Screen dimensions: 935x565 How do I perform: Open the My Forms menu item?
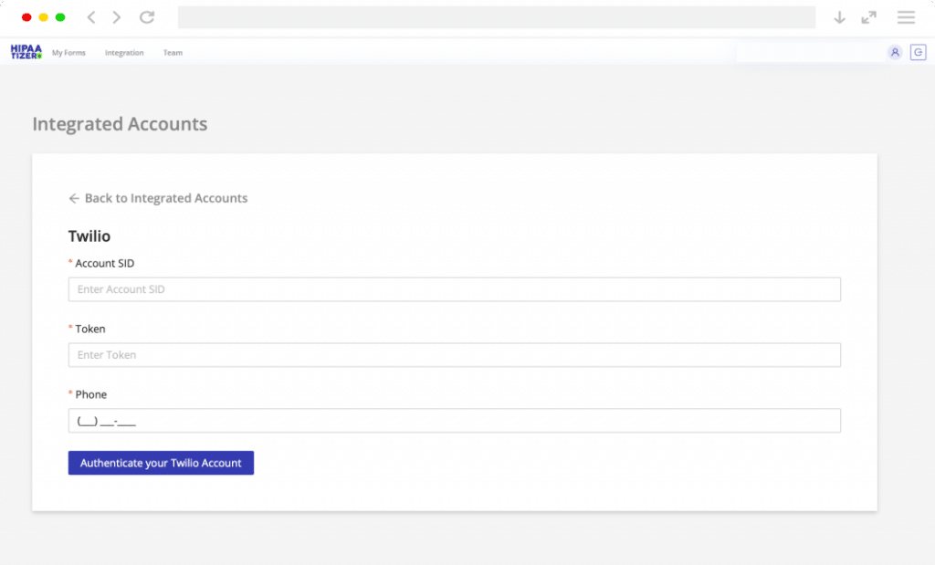click(68, 53)
